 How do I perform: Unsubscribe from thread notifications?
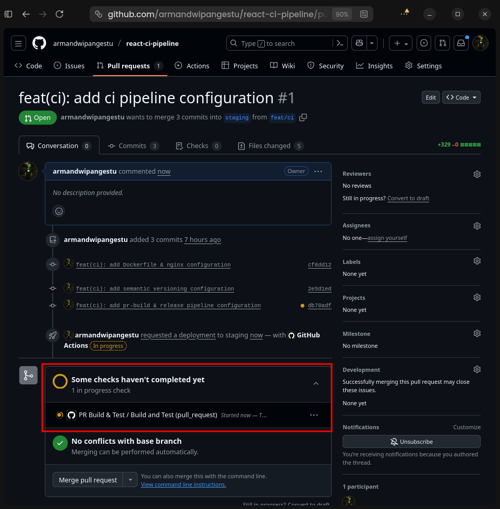pyautogui.click(x=411, y=442)
